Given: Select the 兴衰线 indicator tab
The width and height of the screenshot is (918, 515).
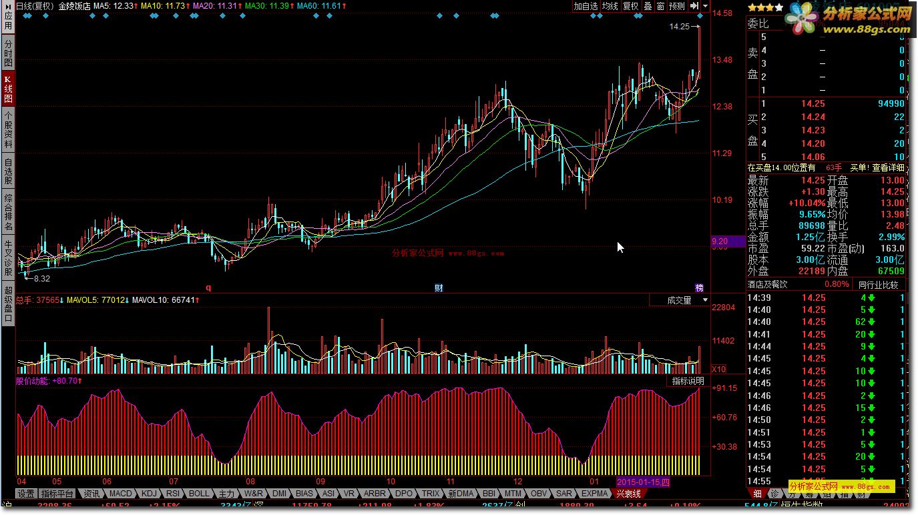Looking at the screenshot, I should point(628,494).
